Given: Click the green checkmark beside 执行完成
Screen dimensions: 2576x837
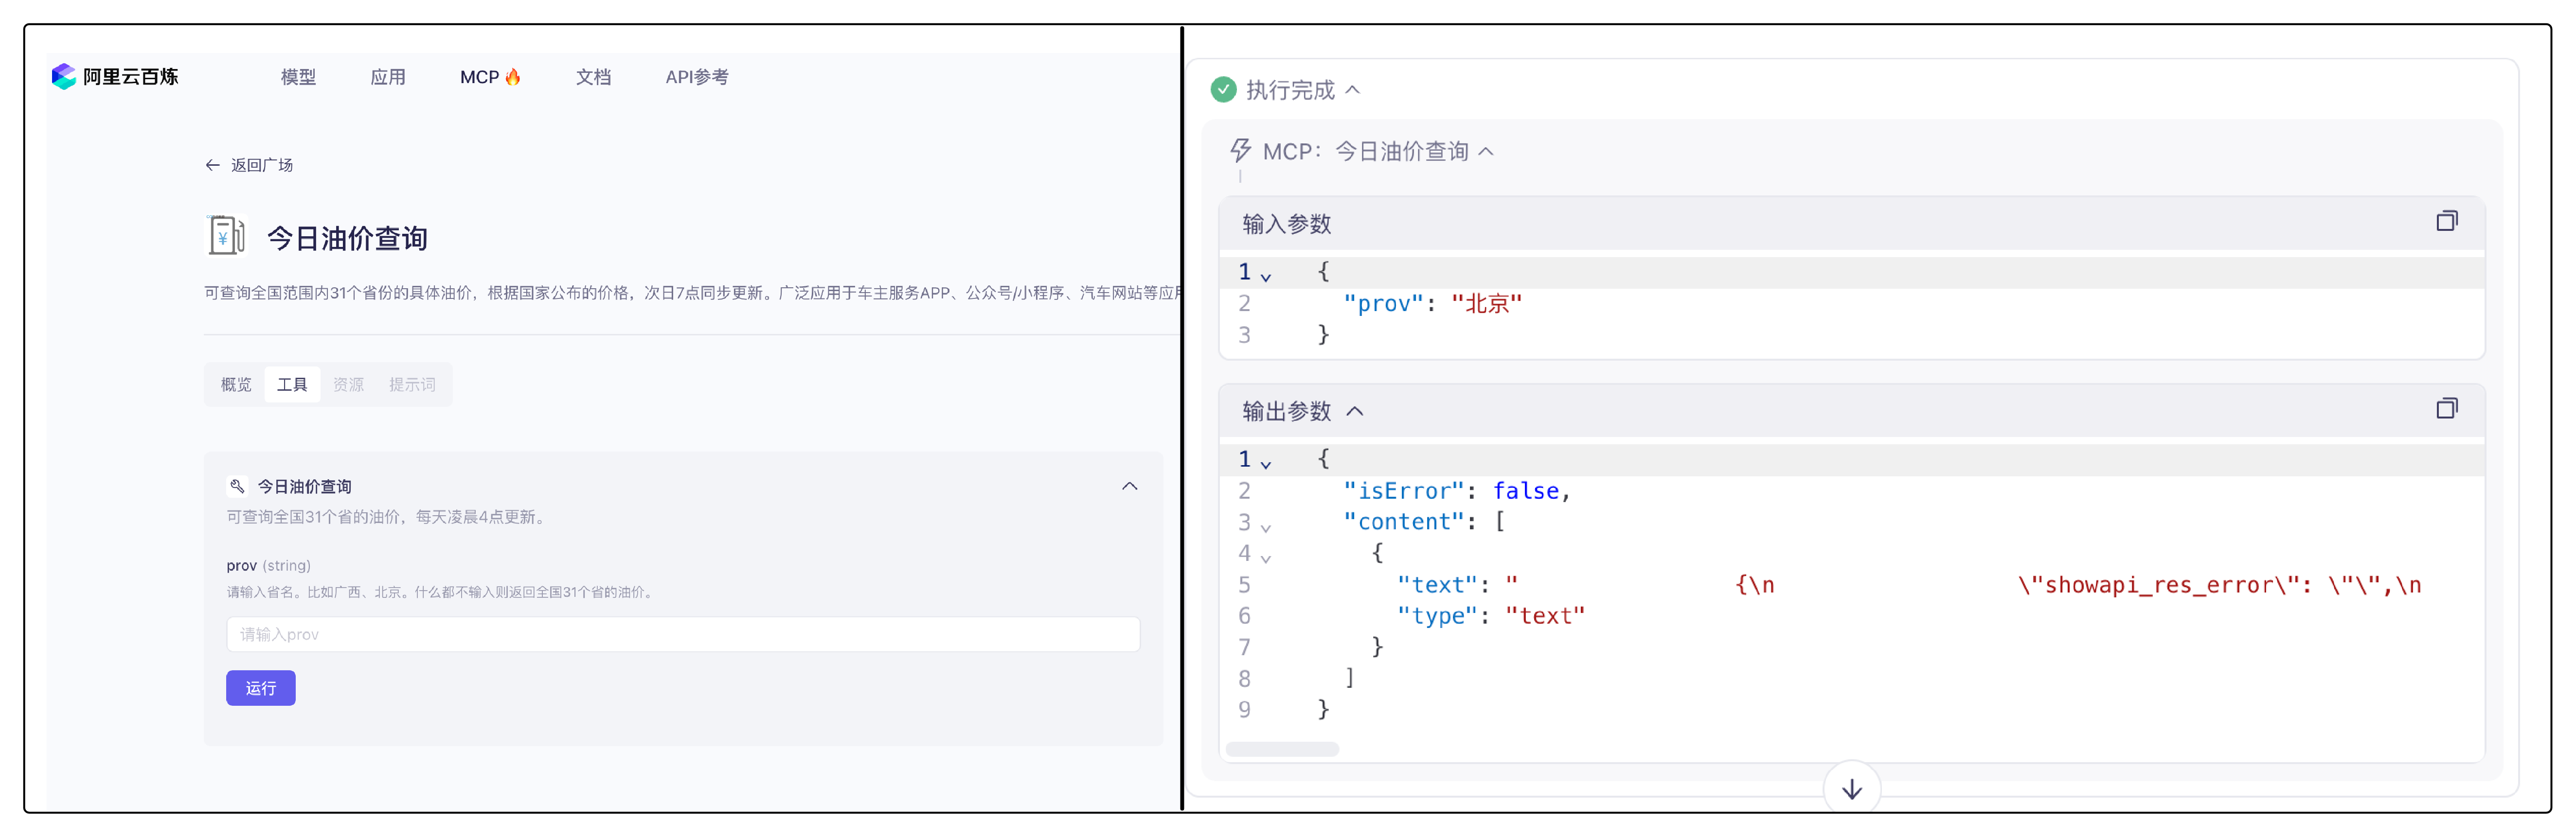Looking at the screenshot, I should point(1222,89).
